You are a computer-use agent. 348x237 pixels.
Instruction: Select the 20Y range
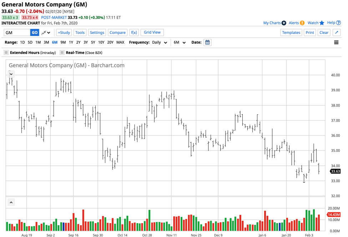110,42
